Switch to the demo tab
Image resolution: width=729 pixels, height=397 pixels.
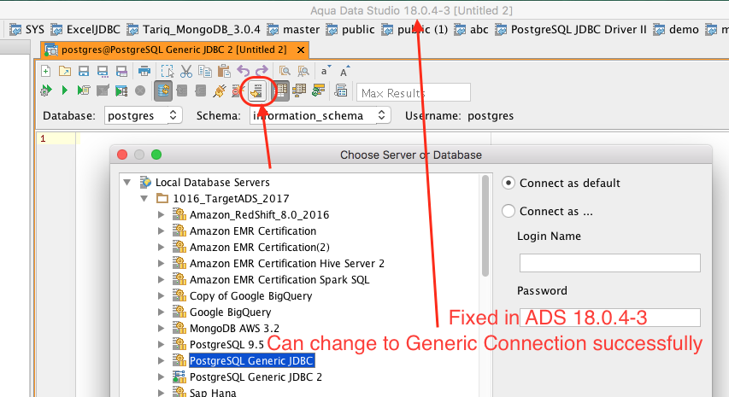coord(676,30)
